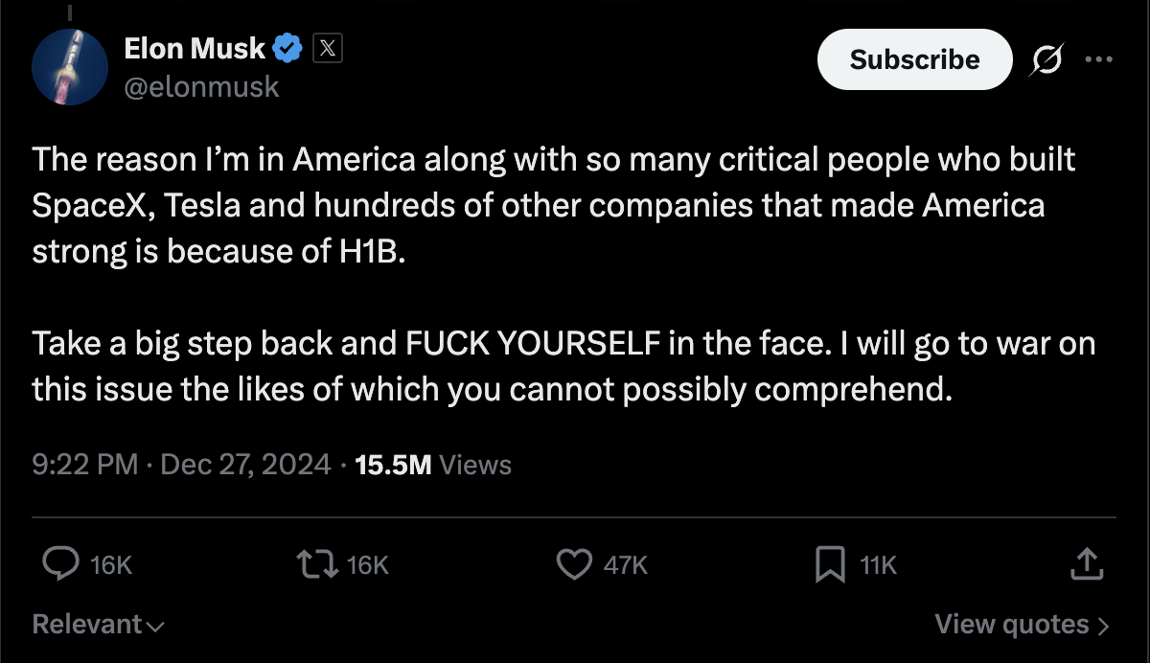Open the three-dot more options menu
Viewport: 1150px width, 663px height.
[1097, 58]
